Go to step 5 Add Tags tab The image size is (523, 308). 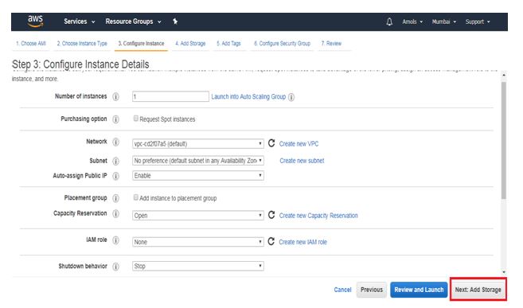(228, 44)
